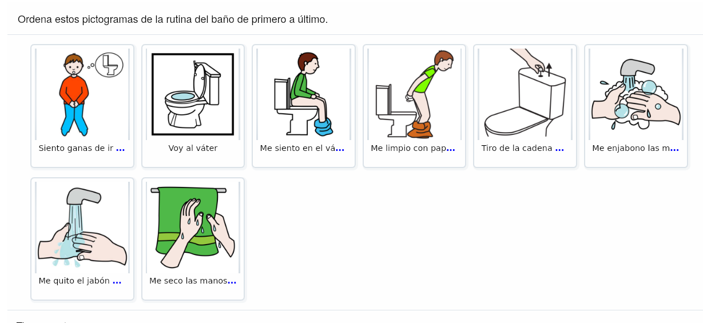Click the "Tiro de la cadena" caption text
Viewport: 703px width, 323px height.
517,148
